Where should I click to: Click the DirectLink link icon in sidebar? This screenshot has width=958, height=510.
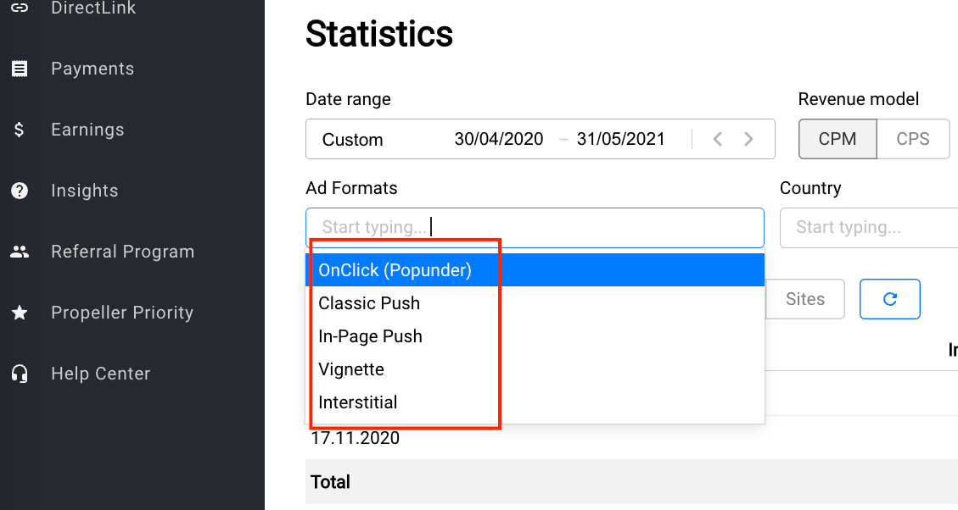click(20, 8)
